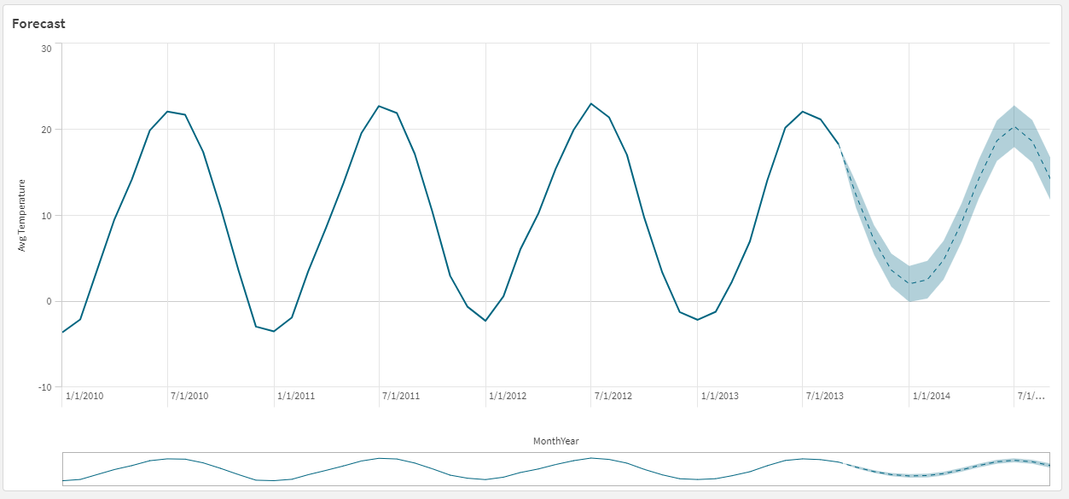Screen dimensions: 1069x499
Task: Select the 7/1/2010 axis label
Action: tap(189, 396)
